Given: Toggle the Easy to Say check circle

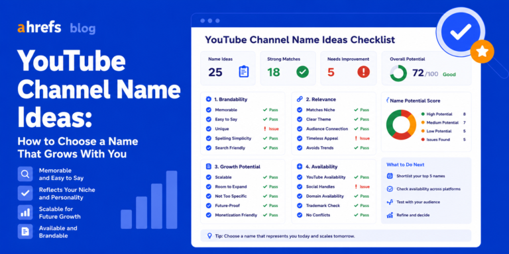Looking at the screenshot, I should pyautogui.click(x=208, y=119).
